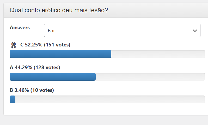208x125 pixels.
Task: Click the winner ribbon award icon
Action: pyautogui.click(x=14, y=45)
